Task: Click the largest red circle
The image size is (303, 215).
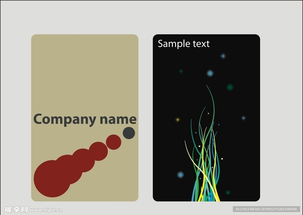Action: click(x=52, y=179)
